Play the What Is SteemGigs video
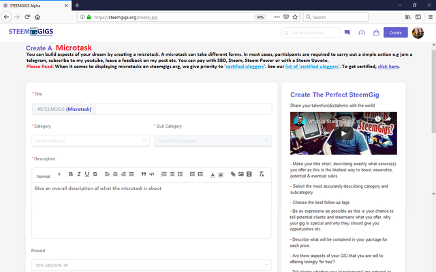 point(343,133)
